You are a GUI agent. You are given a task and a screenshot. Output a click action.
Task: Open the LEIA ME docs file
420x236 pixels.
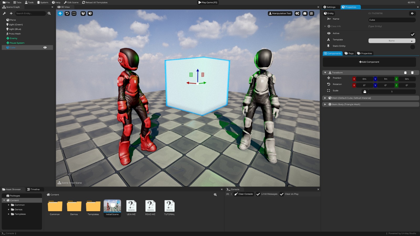pos(131,208)
